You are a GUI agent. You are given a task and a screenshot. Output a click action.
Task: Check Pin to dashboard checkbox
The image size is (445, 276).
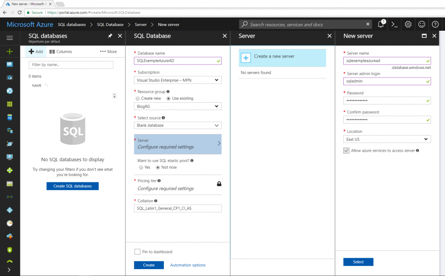137,252
